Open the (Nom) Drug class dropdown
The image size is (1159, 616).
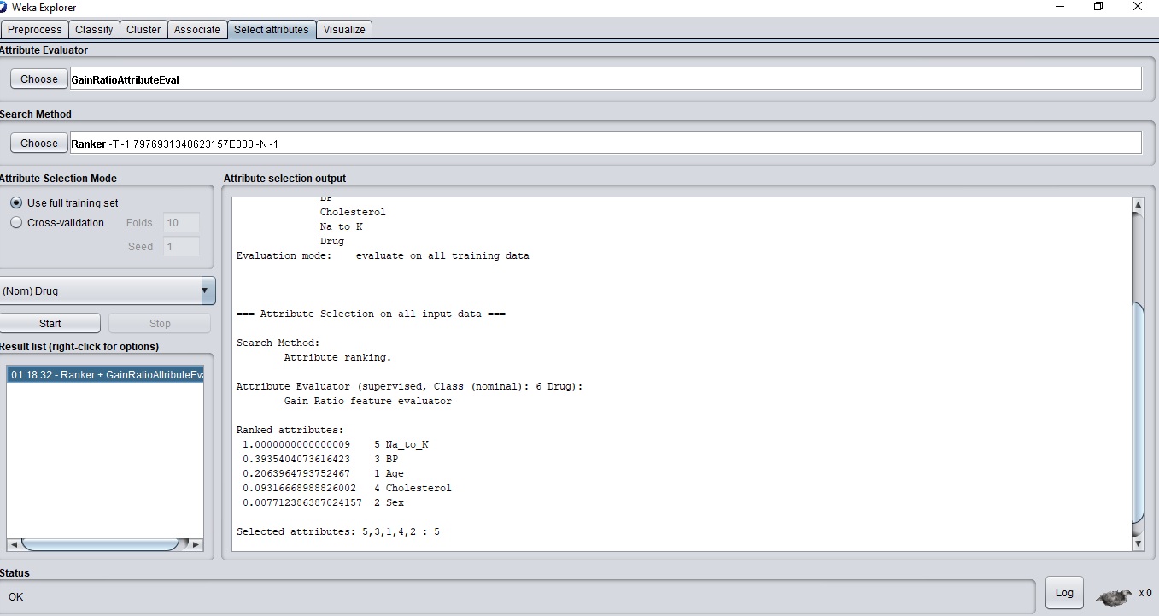point(107,290)
